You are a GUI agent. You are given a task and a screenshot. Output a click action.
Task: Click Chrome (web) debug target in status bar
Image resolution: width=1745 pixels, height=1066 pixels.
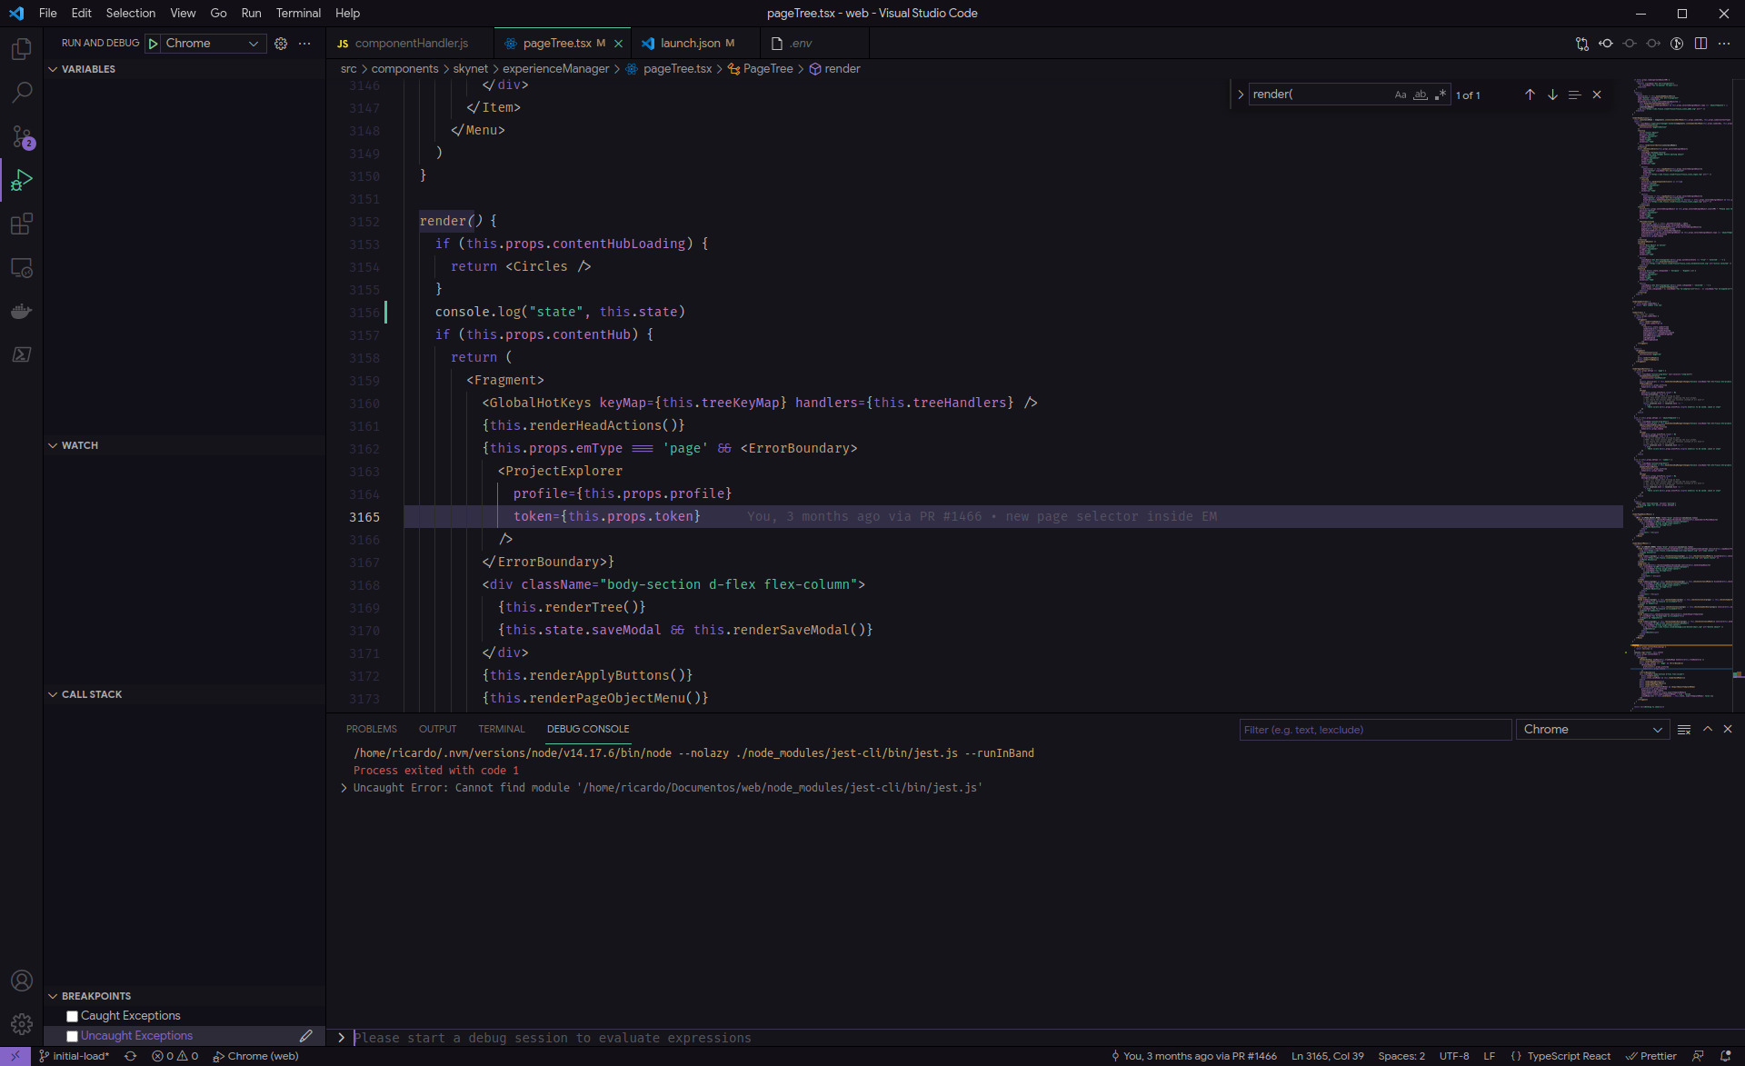[255, 1056]
